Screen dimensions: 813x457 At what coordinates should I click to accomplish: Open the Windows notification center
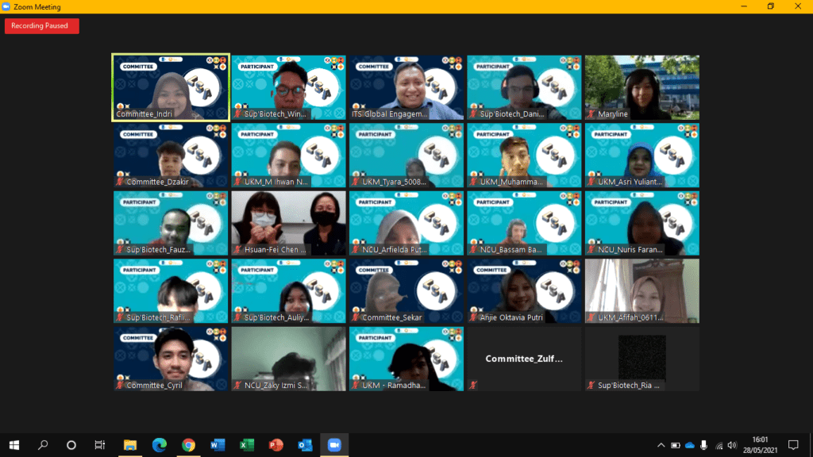point(792,444)
